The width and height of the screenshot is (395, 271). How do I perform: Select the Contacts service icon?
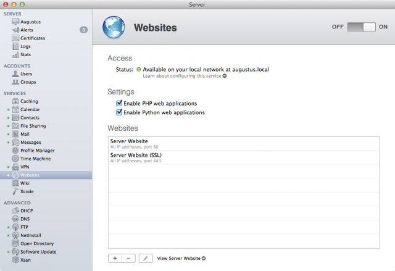click(15, 118)
